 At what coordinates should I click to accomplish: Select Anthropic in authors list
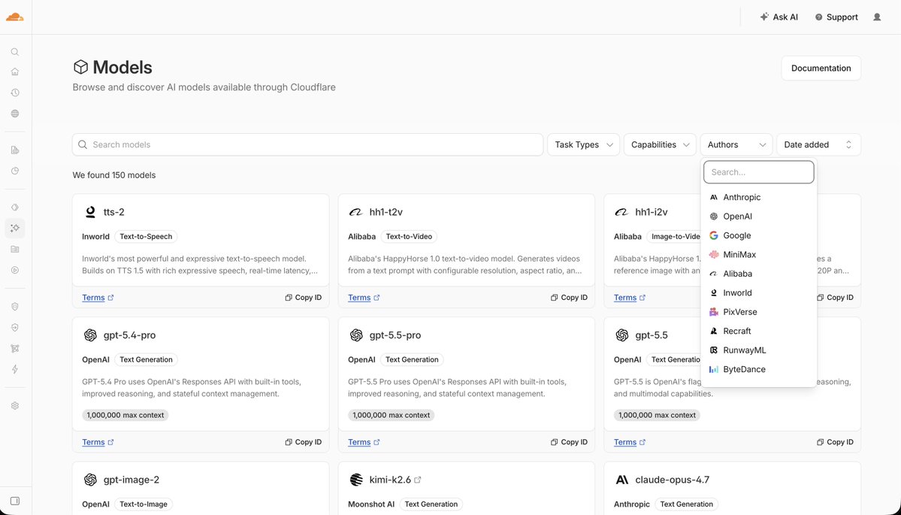pyautogui.click(x=758, y=197)
